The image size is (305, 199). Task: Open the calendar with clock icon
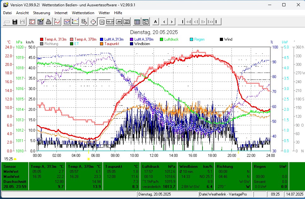(84, 22)
